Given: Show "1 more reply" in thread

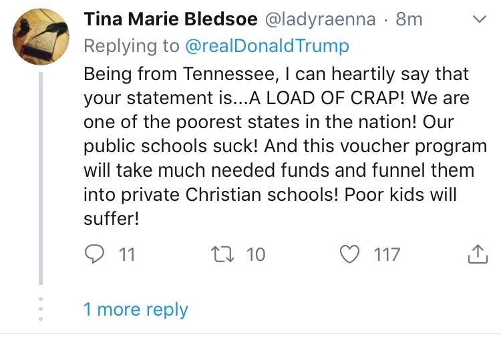Looking at the screenshot, I should [x=136, y=310].
